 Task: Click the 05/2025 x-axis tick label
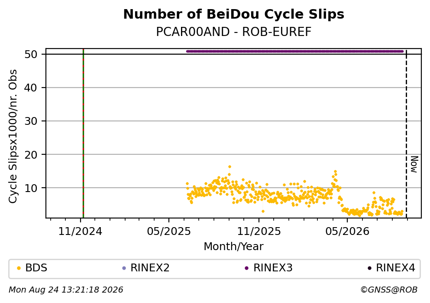(169, 231)
